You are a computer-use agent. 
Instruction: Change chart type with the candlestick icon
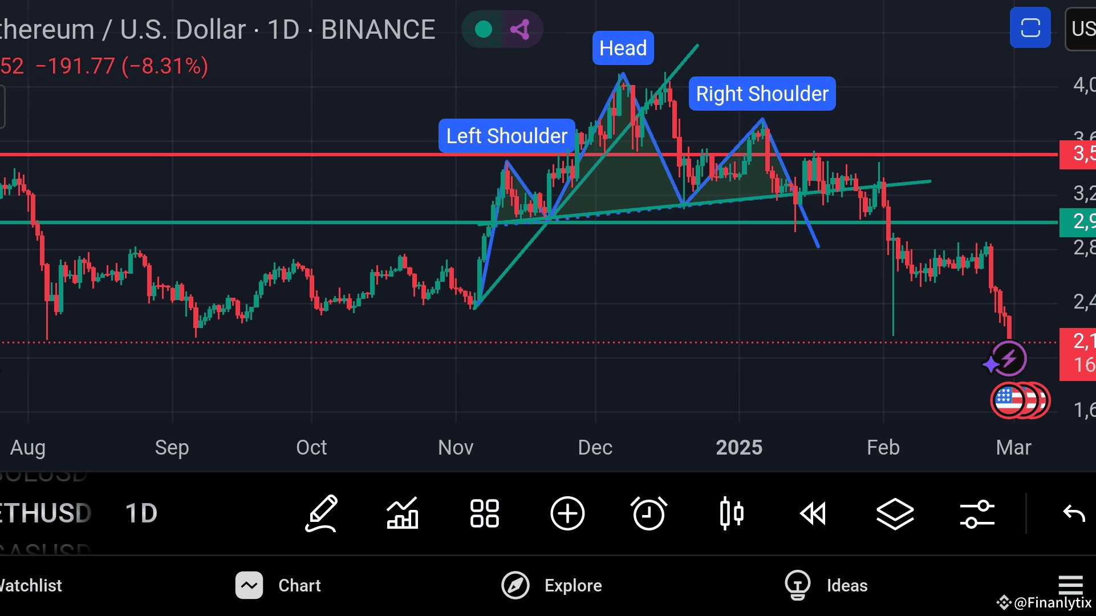coord(731,513)
